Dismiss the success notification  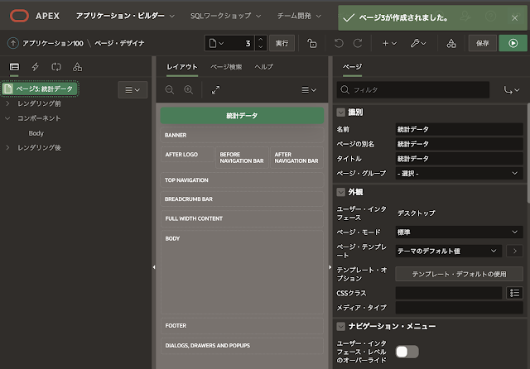click(x=514, y=18)
